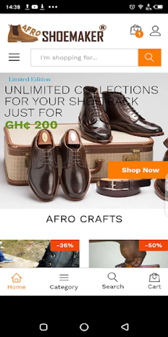Open the shopping bag icon with badge

[136, 31]
